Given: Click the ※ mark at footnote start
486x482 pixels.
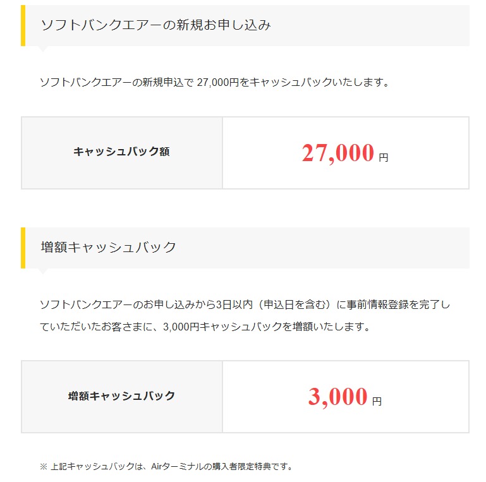Looking at the screenshot, I should 44,466.
